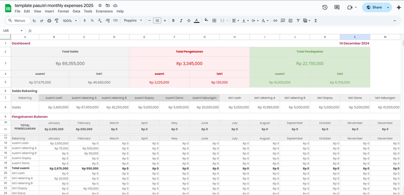Select column L header
The width and height of the screenshot is (404, 195).
pyautogui.click(x=355, y=37)
